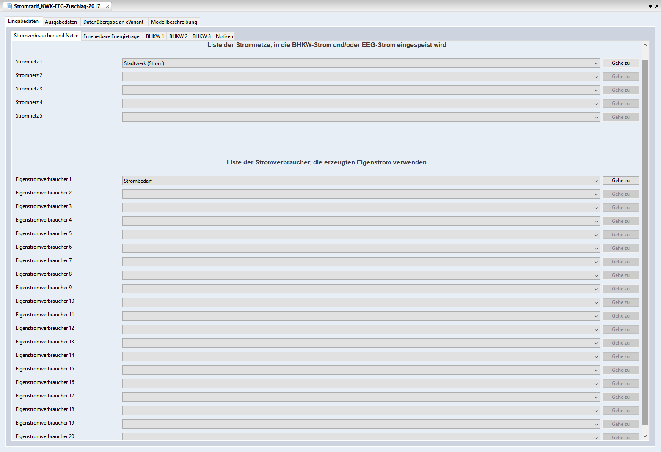Click Gehe zu button for Stromnetz 1
661x452 pixels.
(620, 63)
